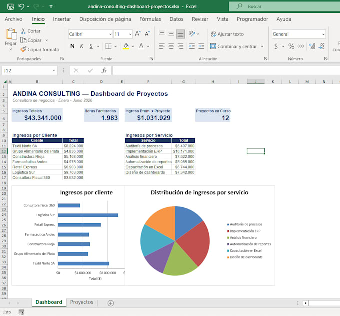Click the Copiar icon
Image resolution: width=340 pixels, height=316 pixels.
(23, 40)
